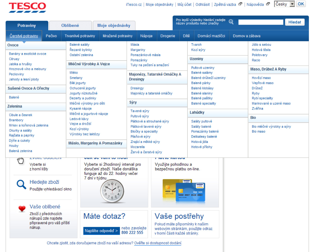Viewport: 316px width, 252px height.
Task: Click the pointing hand icon in Zvolte oddělení
Action: [x=20, y=161]
